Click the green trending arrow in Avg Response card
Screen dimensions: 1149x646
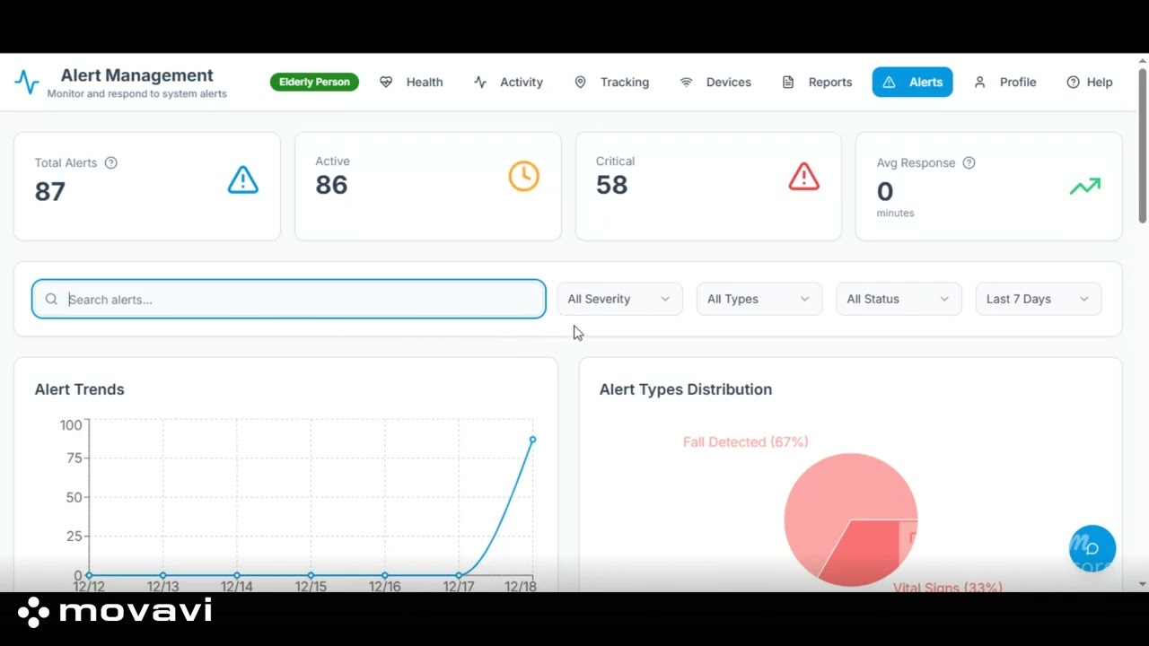tap(1085, 186)
